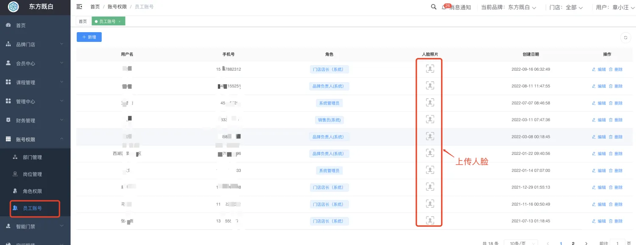Click face photo icon in first row
This screenshot has width=636, height=245.
(430, 69)
